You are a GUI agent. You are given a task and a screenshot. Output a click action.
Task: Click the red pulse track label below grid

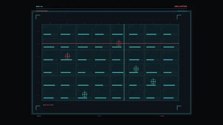[48, 105]
